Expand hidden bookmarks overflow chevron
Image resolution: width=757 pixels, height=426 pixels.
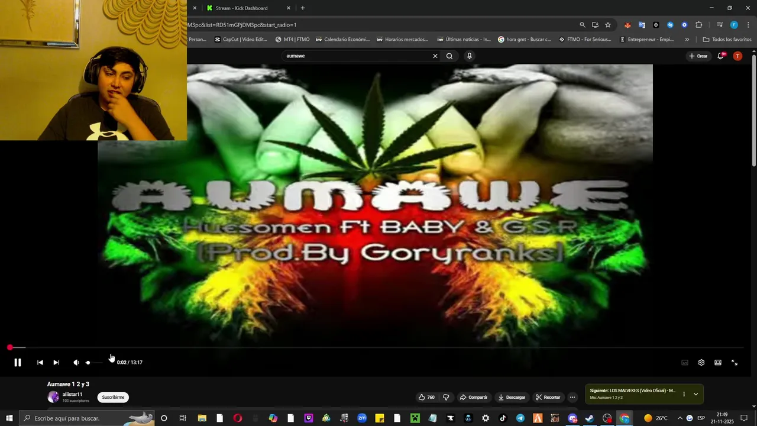[687, 40]
